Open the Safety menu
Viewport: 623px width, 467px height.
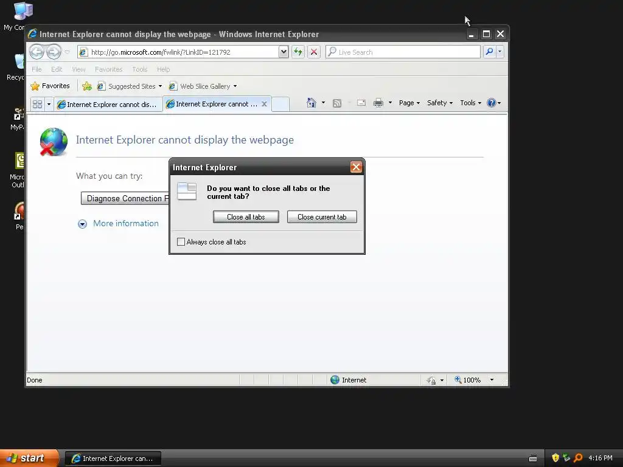pyautogui.click(x=440, y=103)
